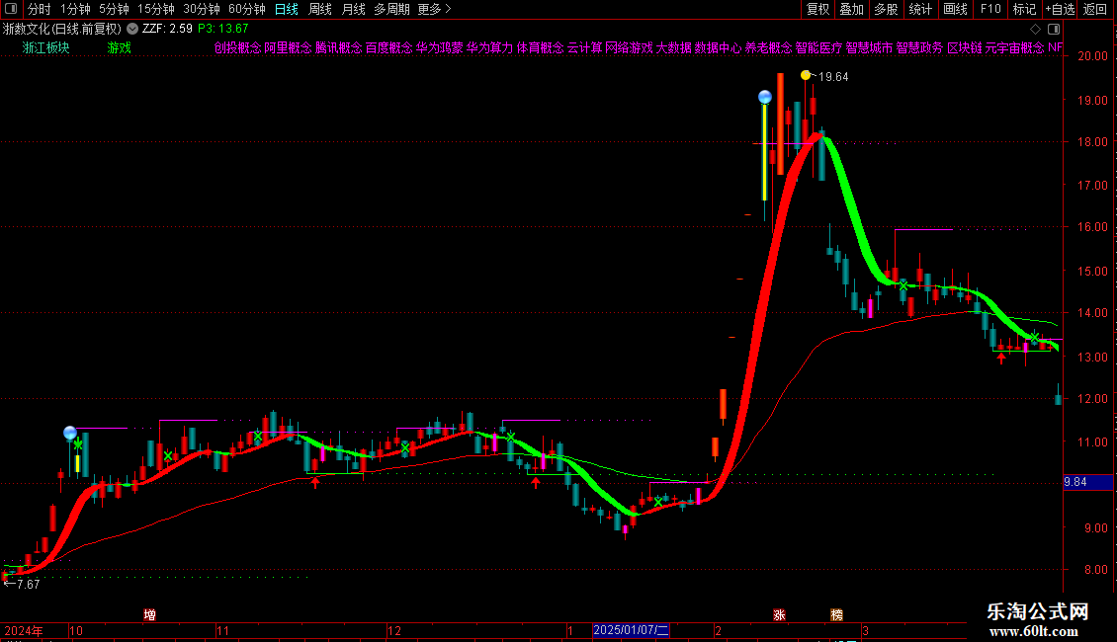Click the diamond icon above the chart
This screenshot has width=1117, height=642.
click(x=1035, y=30)
